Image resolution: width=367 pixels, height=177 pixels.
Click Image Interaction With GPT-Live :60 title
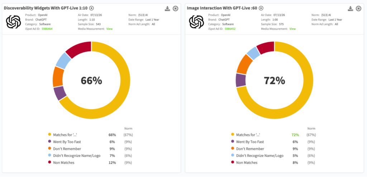[x=222, y=8]
